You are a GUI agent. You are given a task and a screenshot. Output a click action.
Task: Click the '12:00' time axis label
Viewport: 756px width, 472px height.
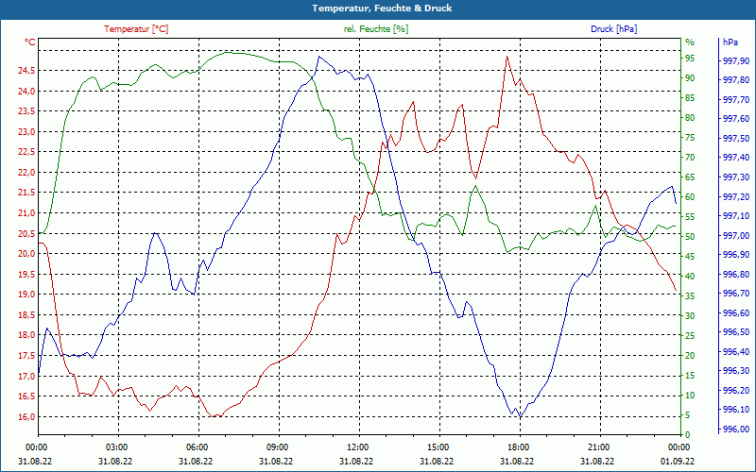click(x=357, y=447)
